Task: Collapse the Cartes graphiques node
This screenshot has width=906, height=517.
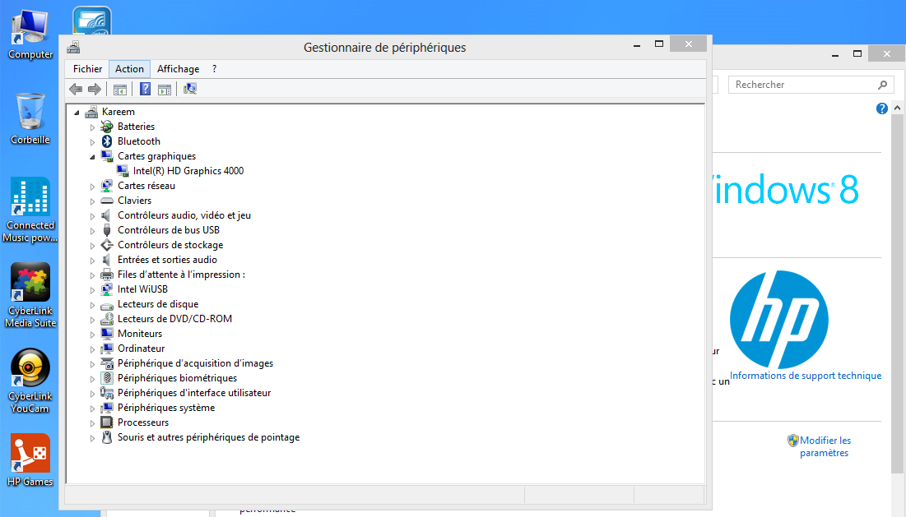Action: point(92,157)
